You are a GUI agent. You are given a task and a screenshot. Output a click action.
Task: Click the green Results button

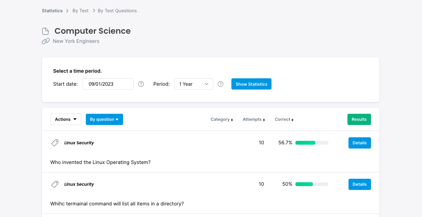coord(359,119)
